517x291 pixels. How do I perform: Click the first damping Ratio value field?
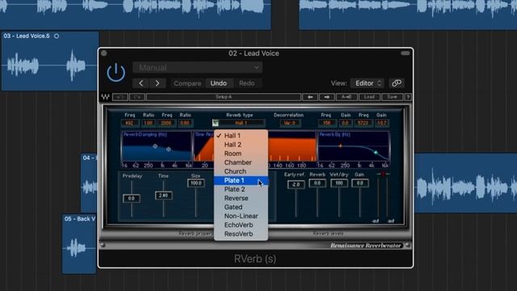149,123
